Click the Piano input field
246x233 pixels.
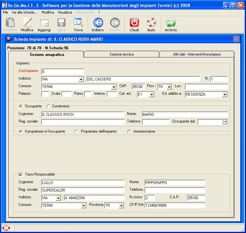click(88, 94)
